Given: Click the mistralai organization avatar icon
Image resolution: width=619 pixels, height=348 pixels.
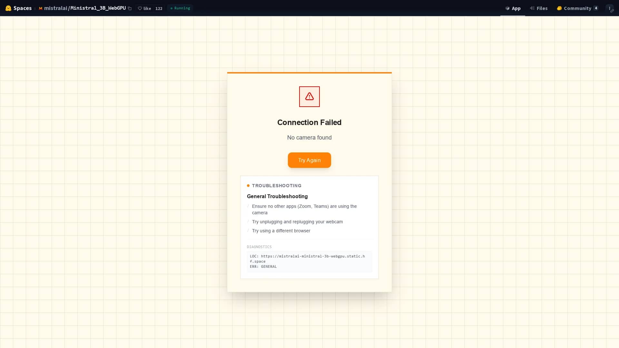Looking at the screenshot, I should click(41, 8).
